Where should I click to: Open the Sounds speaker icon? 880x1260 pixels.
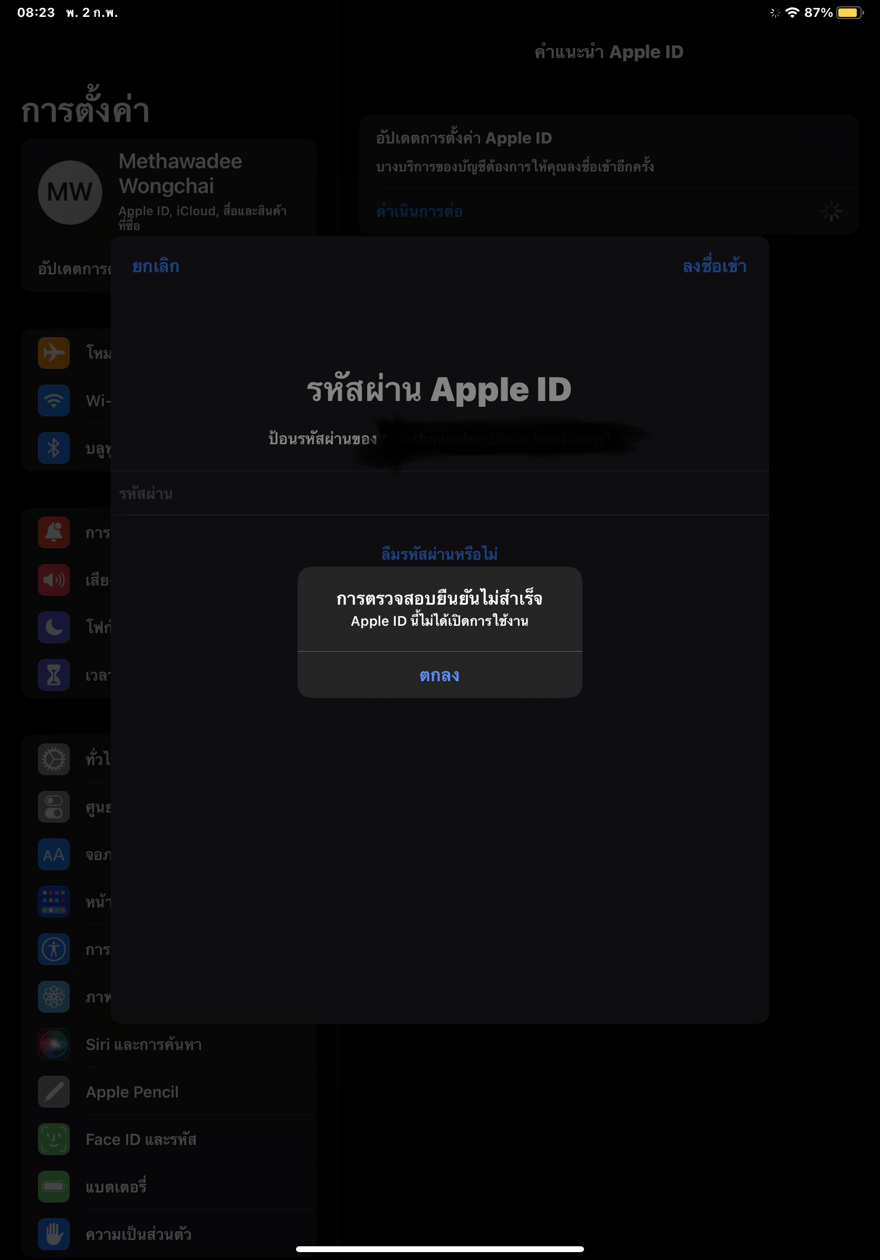[54, 579]
